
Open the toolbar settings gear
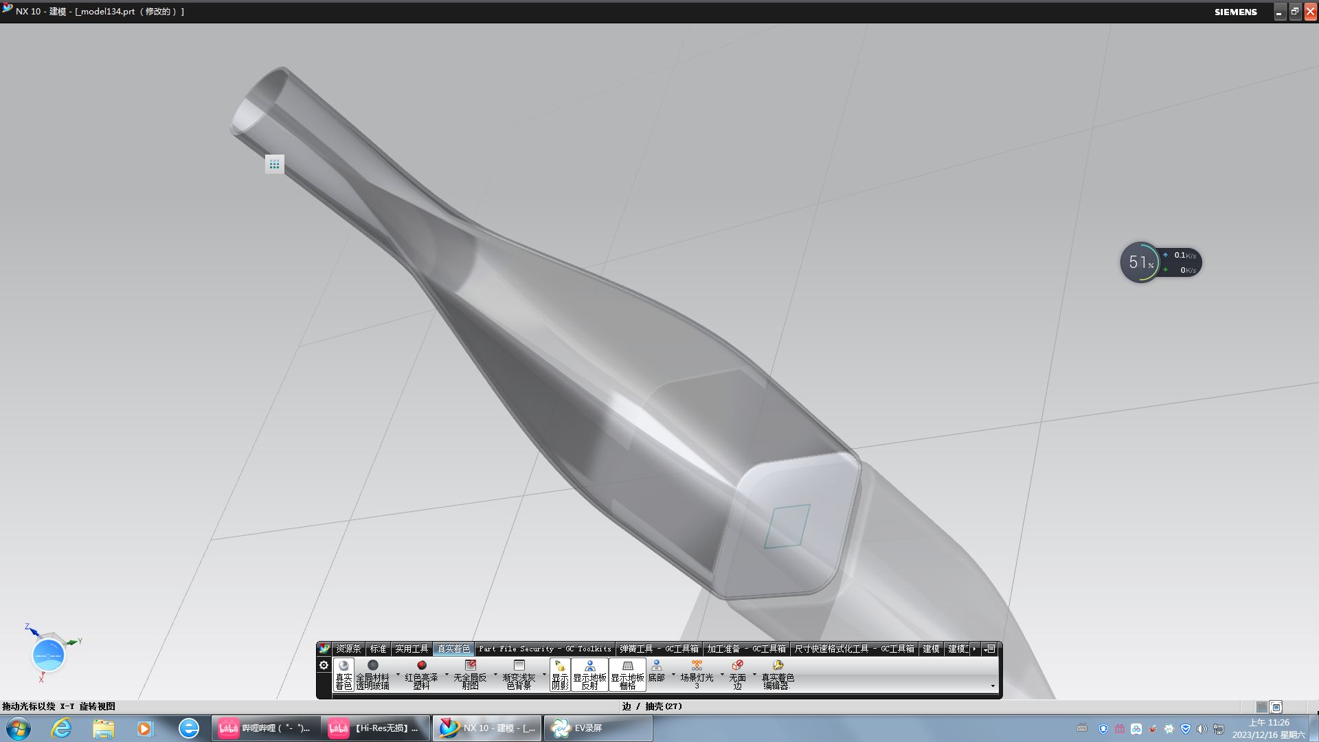click(324, 665)
